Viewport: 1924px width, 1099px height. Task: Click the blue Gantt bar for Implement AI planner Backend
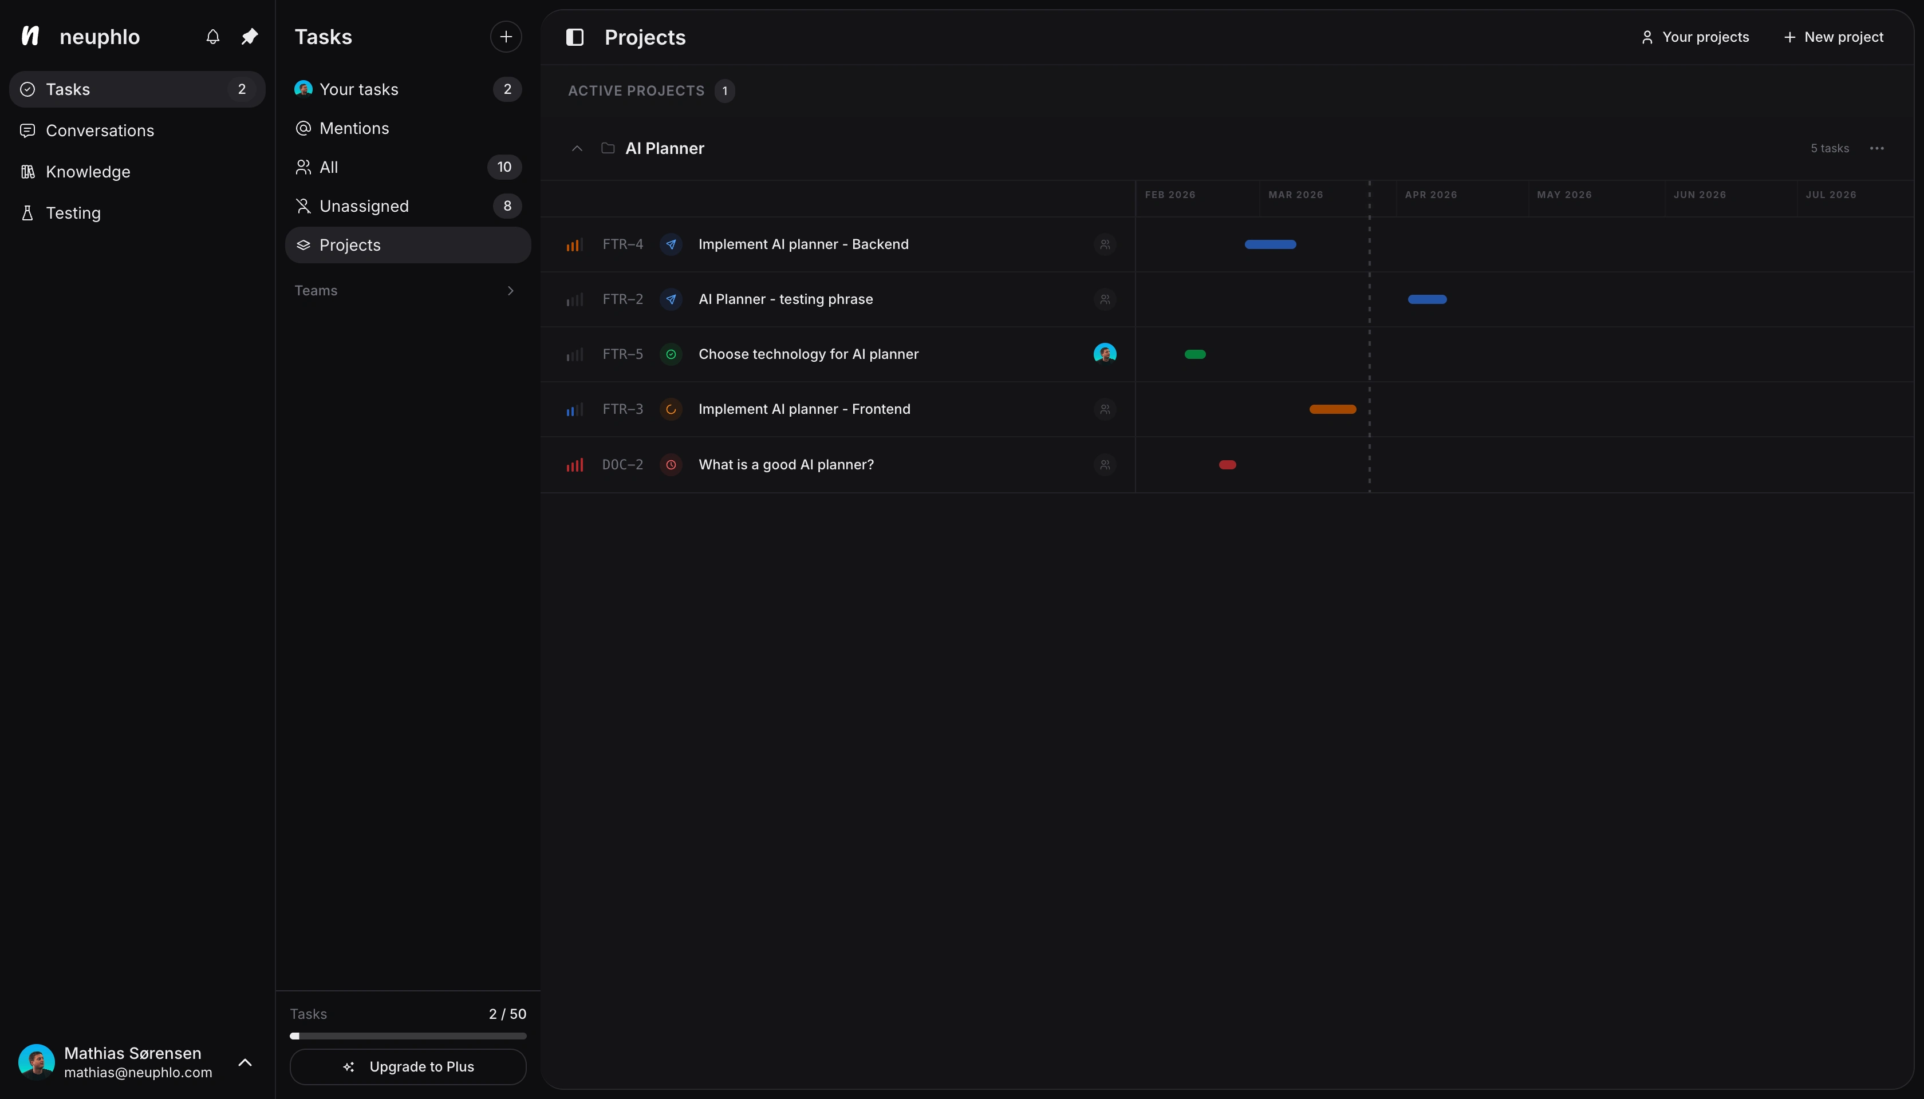pyautogui.click(x=1272, y=244)
